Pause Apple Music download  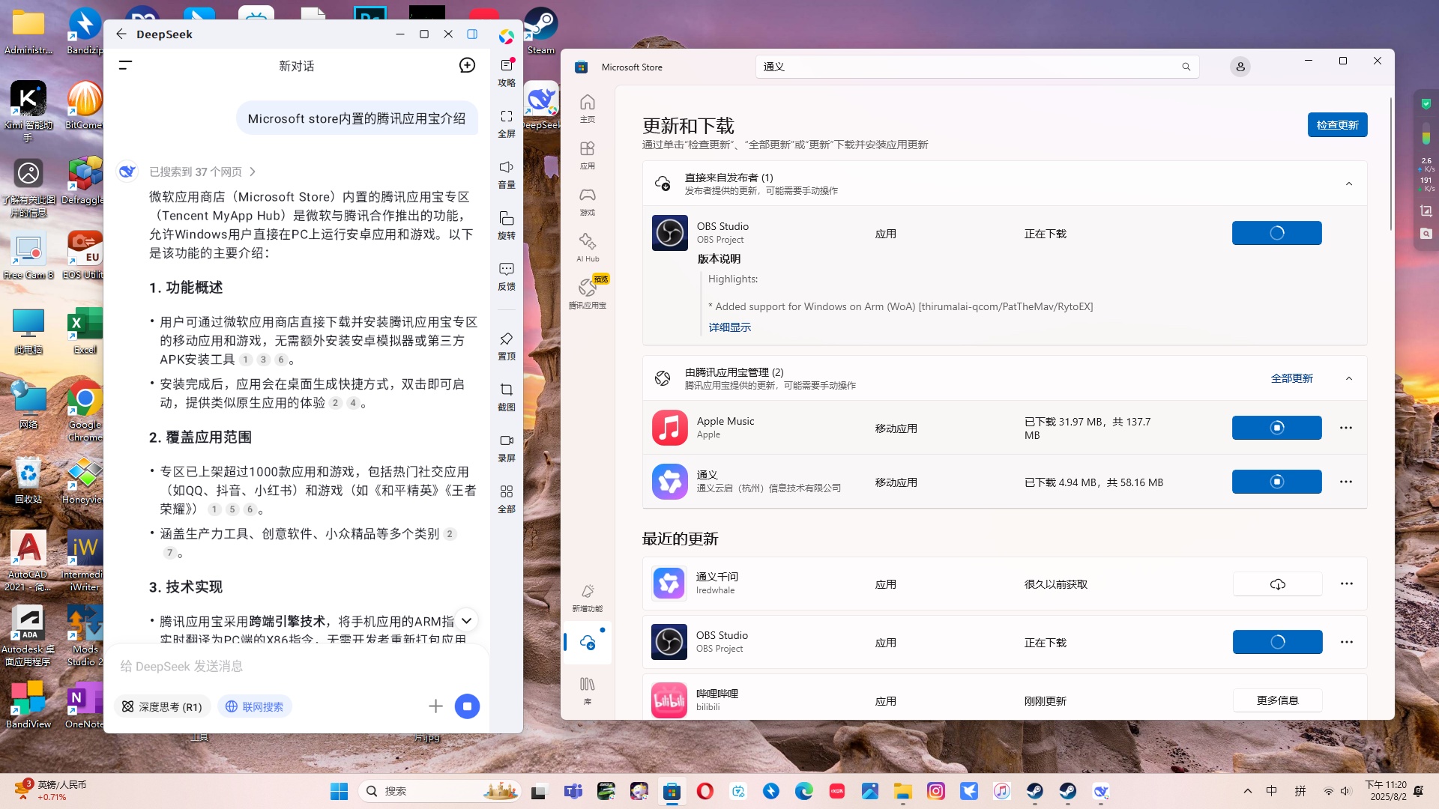pyautogui.click(x=1276, y=428)
